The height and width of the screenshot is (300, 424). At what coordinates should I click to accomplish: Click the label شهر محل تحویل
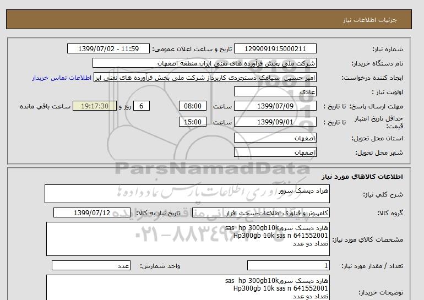click(x=379, y=152)
